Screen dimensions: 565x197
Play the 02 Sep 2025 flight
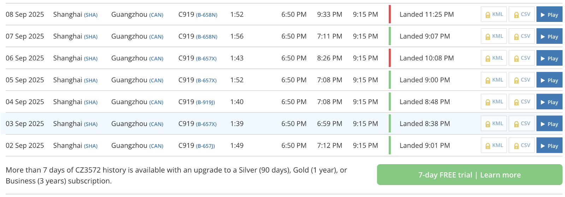pos(549,145)
